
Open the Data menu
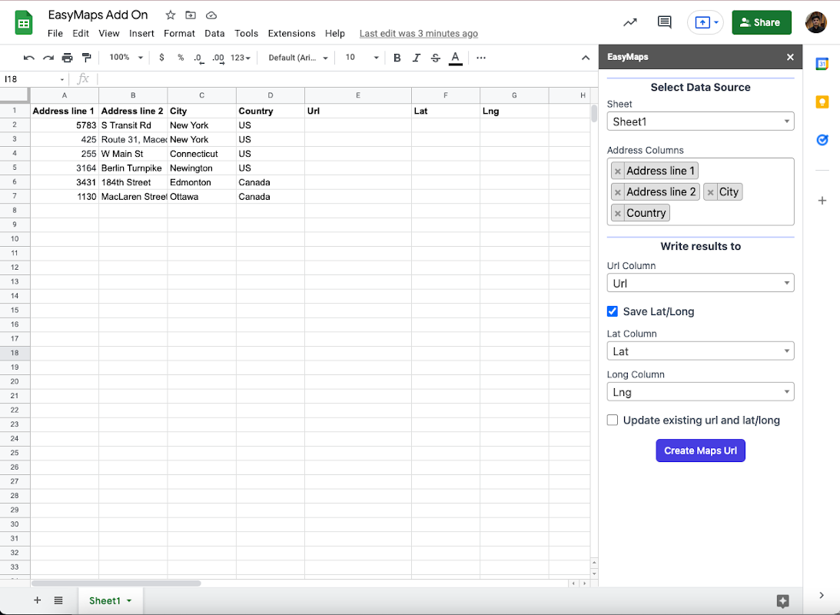(x=214, y=33)
